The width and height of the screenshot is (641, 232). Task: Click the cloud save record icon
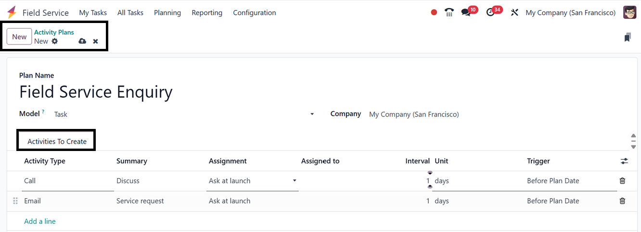82,41
